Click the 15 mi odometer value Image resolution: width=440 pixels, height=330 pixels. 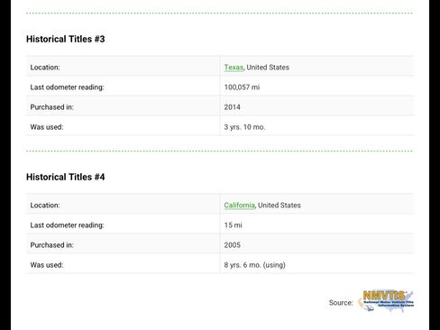coord(233,225)
